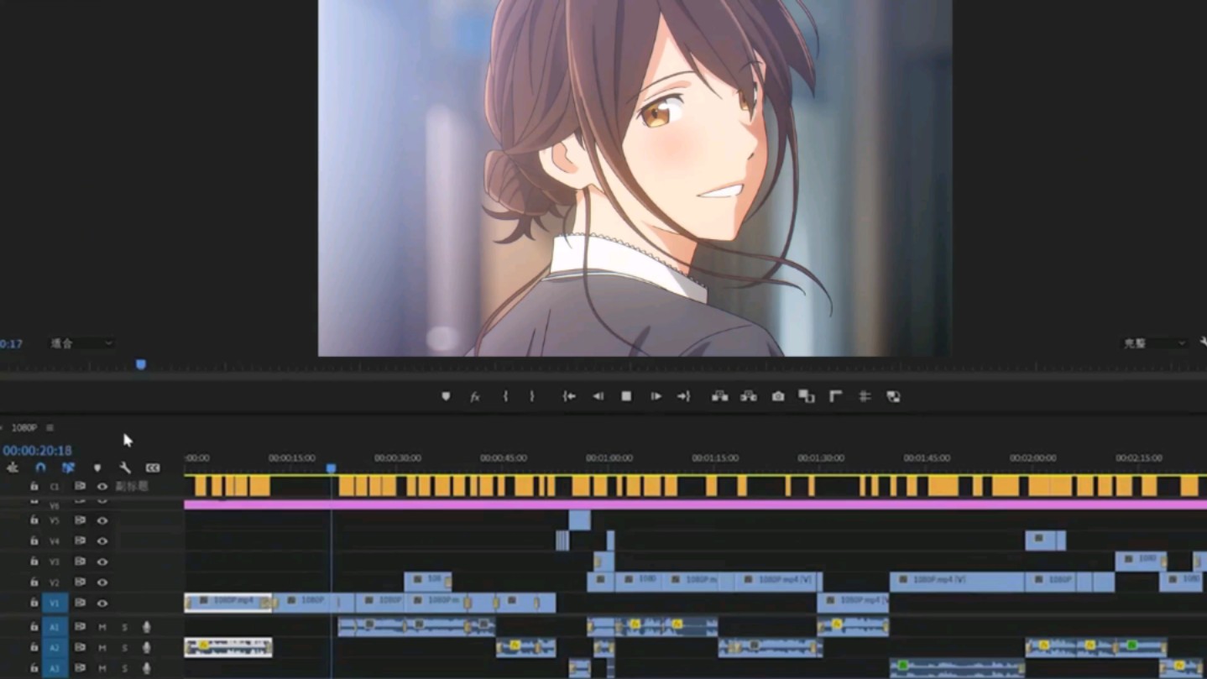Toggle timeline snapping magnet icon

pos(40,467)
